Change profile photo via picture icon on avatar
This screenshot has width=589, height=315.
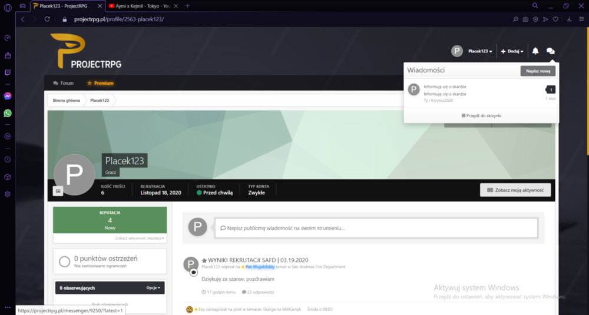58,191
